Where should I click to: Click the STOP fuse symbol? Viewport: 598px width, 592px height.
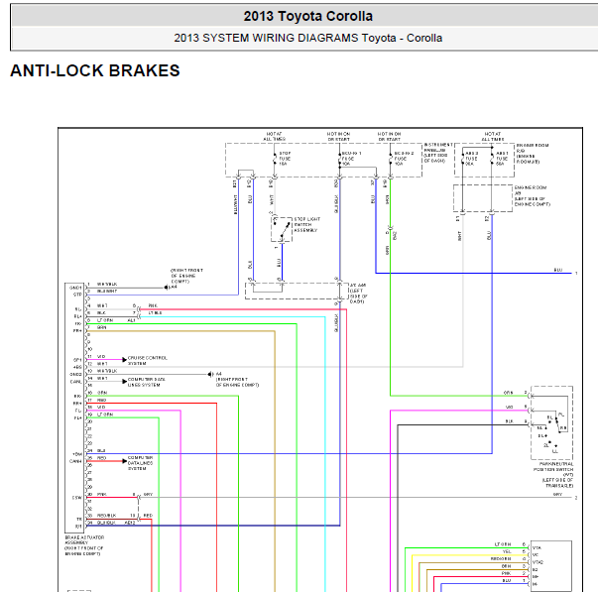(275, 159)
